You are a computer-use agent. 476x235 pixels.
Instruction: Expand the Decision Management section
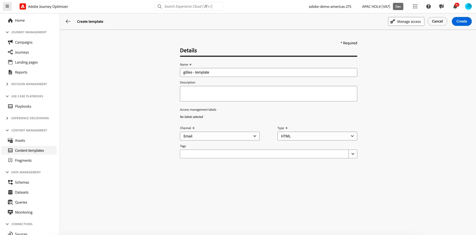point(7,84)
